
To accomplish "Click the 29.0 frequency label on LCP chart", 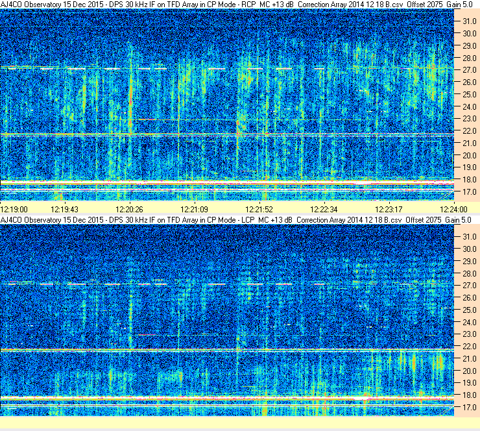I will point(469,261).
